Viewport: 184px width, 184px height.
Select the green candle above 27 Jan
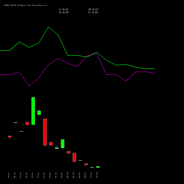click(x=39, y=113)
